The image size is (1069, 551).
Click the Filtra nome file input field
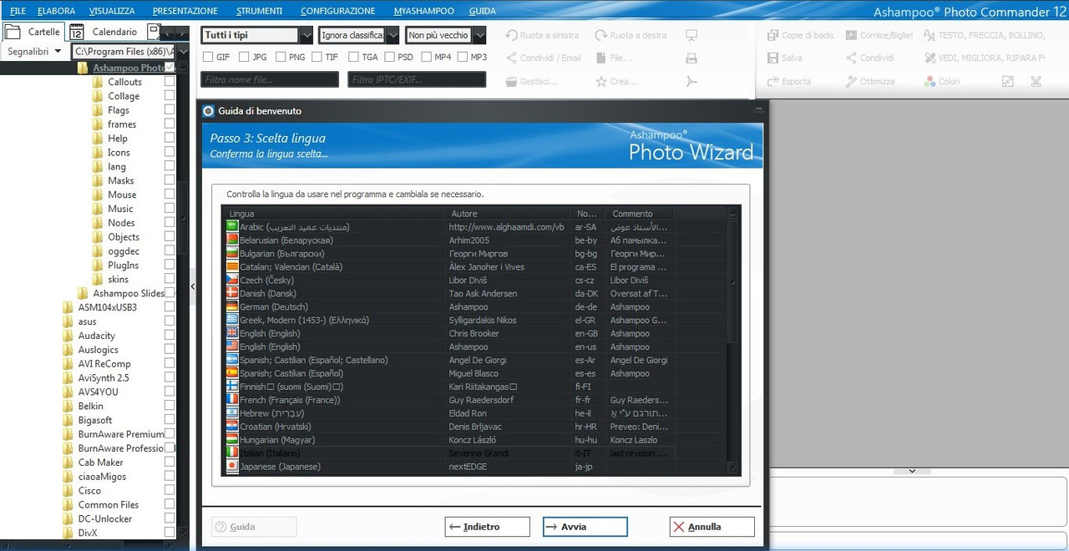click(x=269, y=79)
